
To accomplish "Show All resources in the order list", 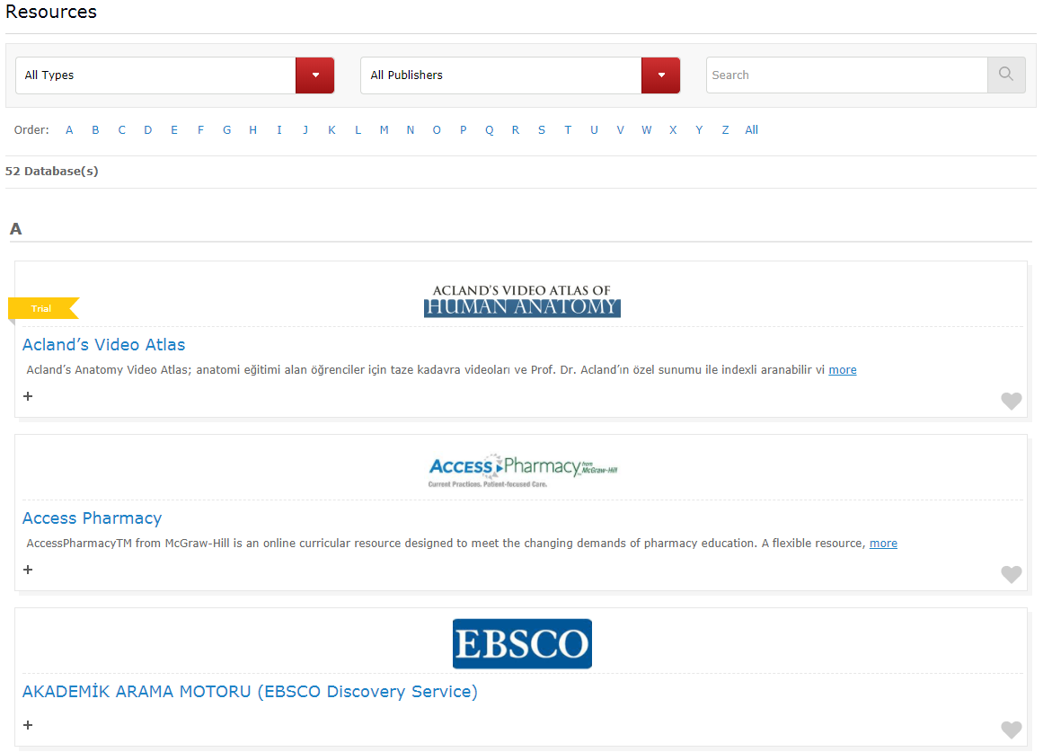I will (752, 129).
